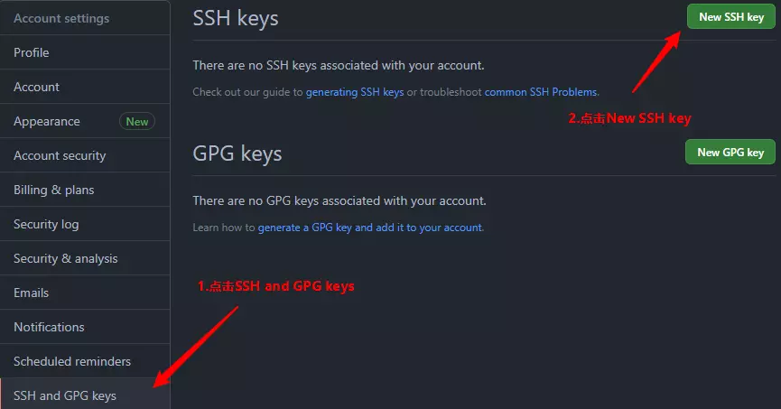The width and height of the screenshot is (781, 409).
Task: Open the Profile settings page
Action: [x=32, y=52]
